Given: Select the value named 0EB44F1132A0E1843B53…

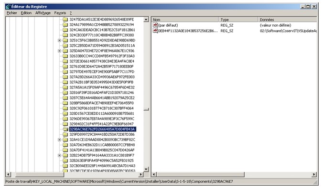Looking at the screenshot, I should pyautogui.click(x=188, y=31).
